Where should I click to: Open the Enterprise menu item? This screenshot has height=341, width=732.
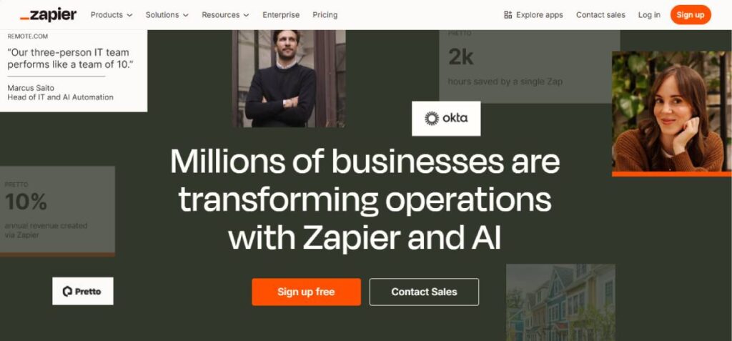click(x=281, y=15)
